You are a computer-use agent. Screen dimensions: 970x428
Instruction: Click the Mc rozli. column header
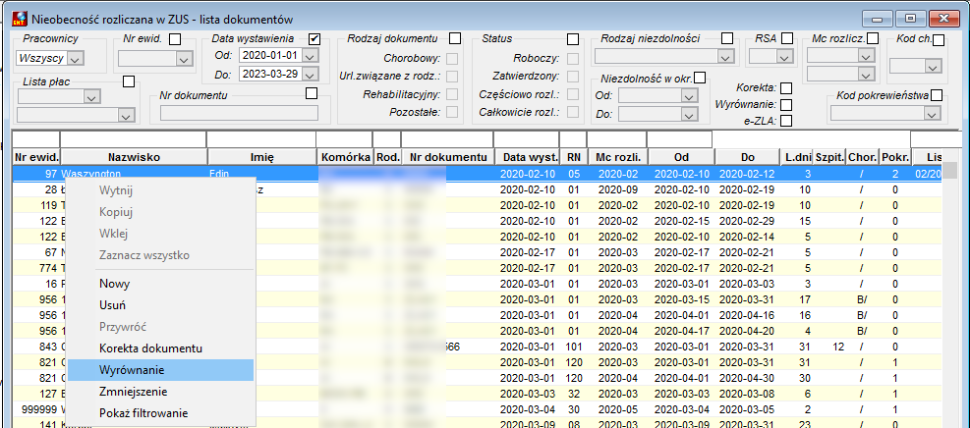click(x=616, y=157)
